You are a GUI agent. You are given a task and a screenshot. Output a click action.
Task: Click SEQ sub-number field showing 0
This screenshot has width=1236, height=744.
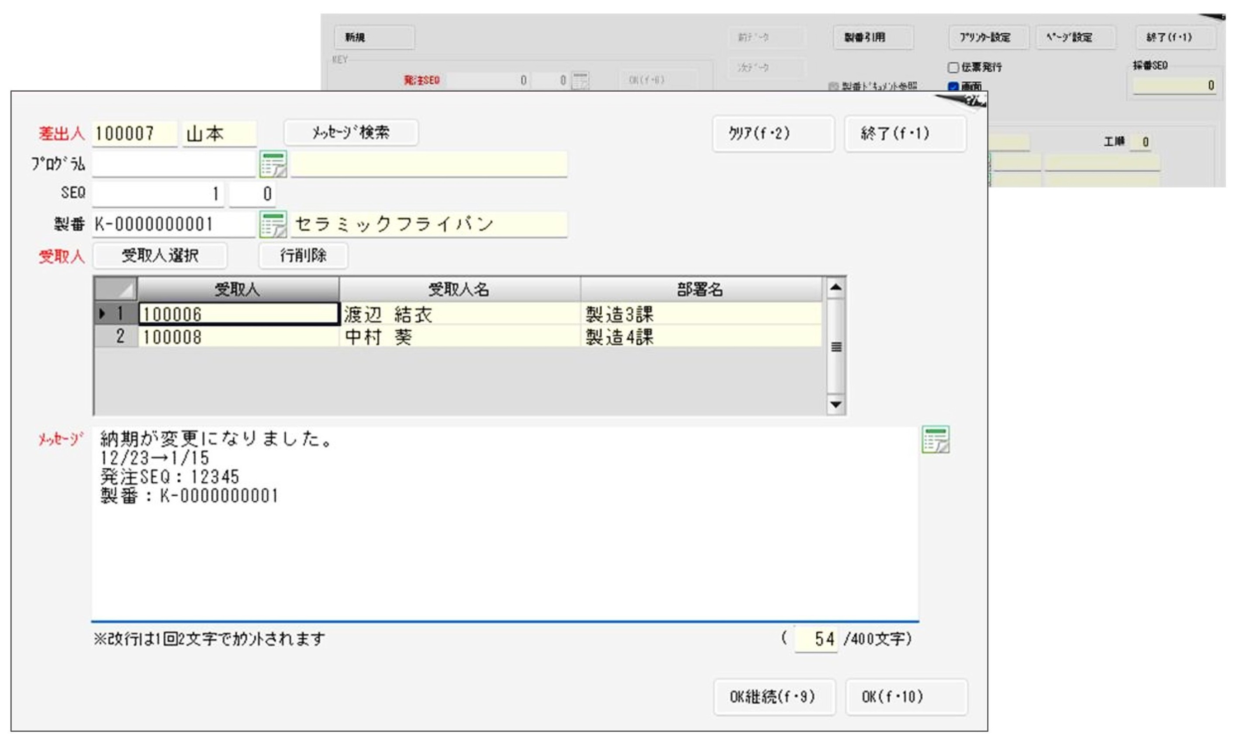click(252, 194)
